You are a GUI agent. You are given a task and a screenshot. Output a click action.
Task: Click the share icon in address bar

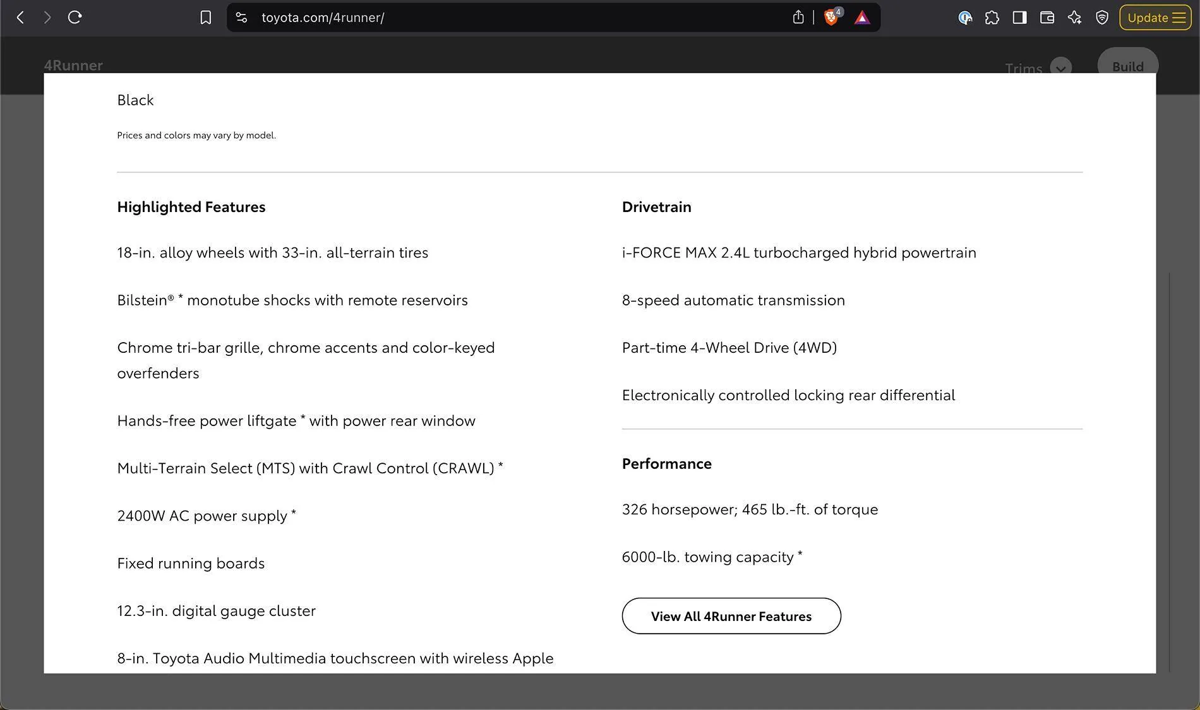point(798,18)
